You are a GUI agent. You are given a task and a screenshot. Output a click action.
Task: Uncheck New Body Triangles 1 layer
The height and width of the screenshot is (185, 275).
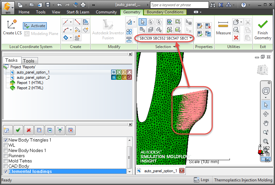6,140
